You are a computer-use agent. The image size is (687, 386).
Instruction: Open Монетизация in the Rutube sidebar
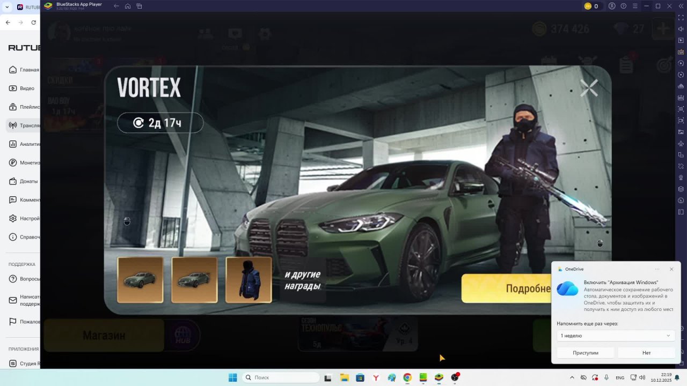24,162
